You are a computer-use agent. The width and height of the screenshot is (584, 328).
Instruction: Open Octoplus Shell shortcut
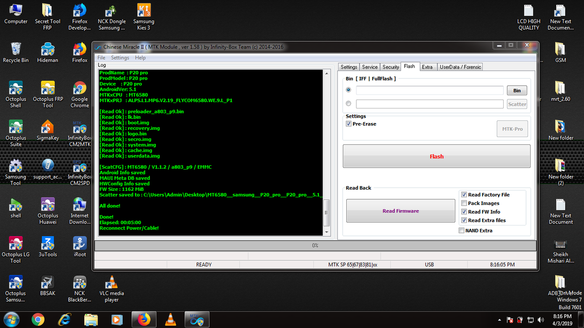(16, 94)
